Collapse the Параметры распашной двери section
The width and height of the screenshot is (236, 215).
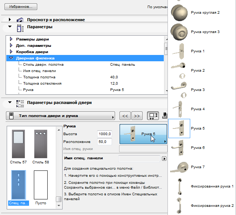10,102
